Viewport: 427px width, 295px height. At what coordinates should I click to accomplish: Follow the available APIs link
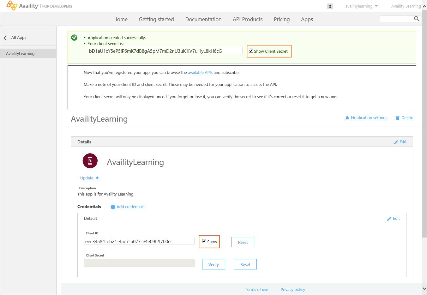pos(200,73)
